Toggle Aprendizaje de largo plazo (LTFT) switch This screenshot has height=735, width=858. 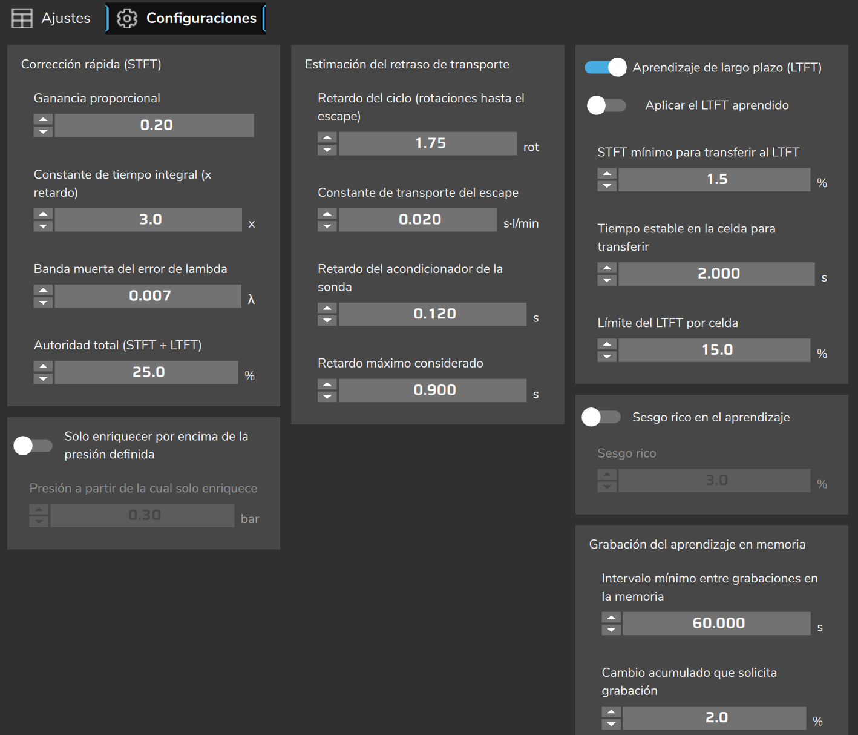point(606,67)
